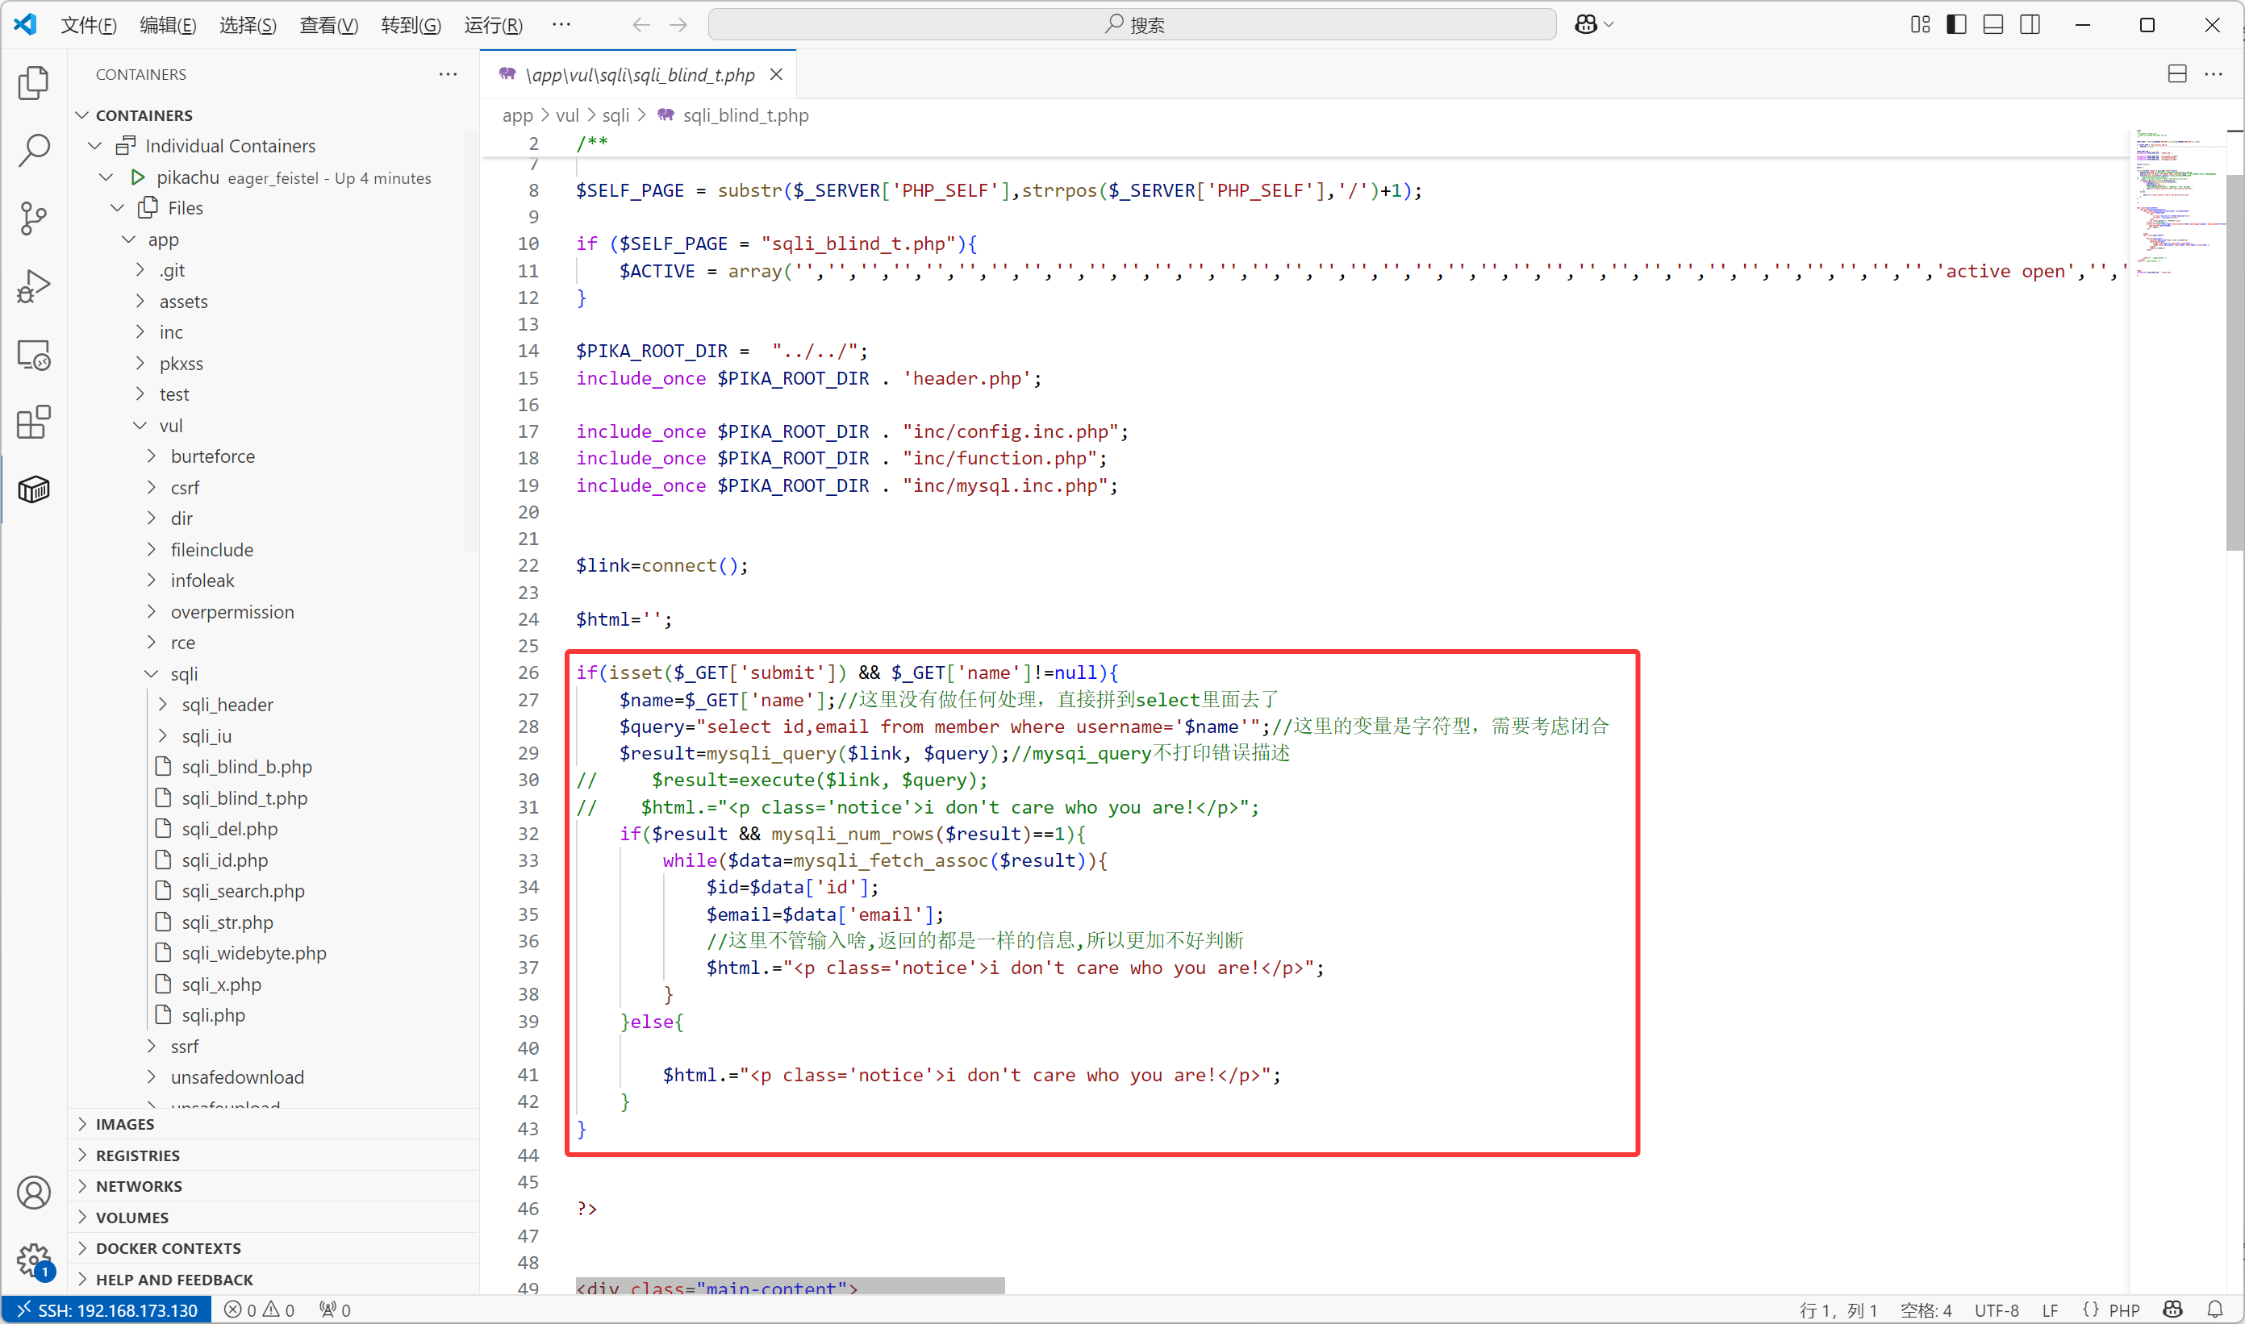This screenshot has height=1324, width=2245.
Task: Expand the IMAGES section
Action: [x=125, y=1124]
